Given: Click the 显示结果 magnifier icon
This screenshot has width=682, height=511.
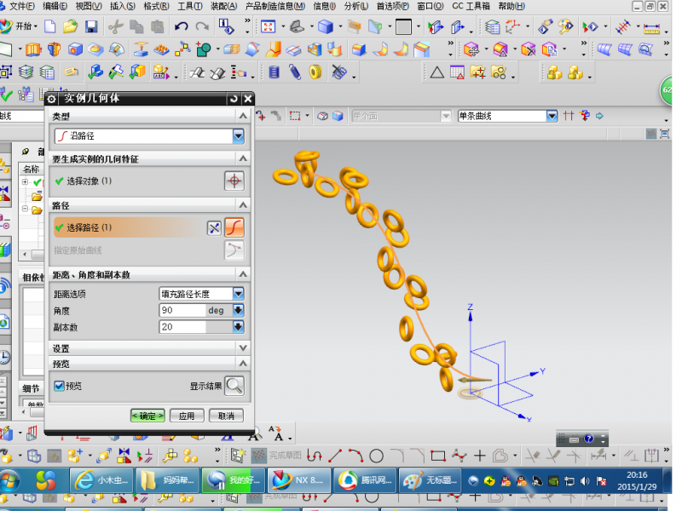Looking at the screenshot, I should (234, 385).
